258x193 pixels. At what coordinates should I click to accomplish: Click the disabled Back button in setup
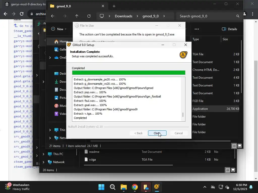pyautogui.click(x=138, y=133)
